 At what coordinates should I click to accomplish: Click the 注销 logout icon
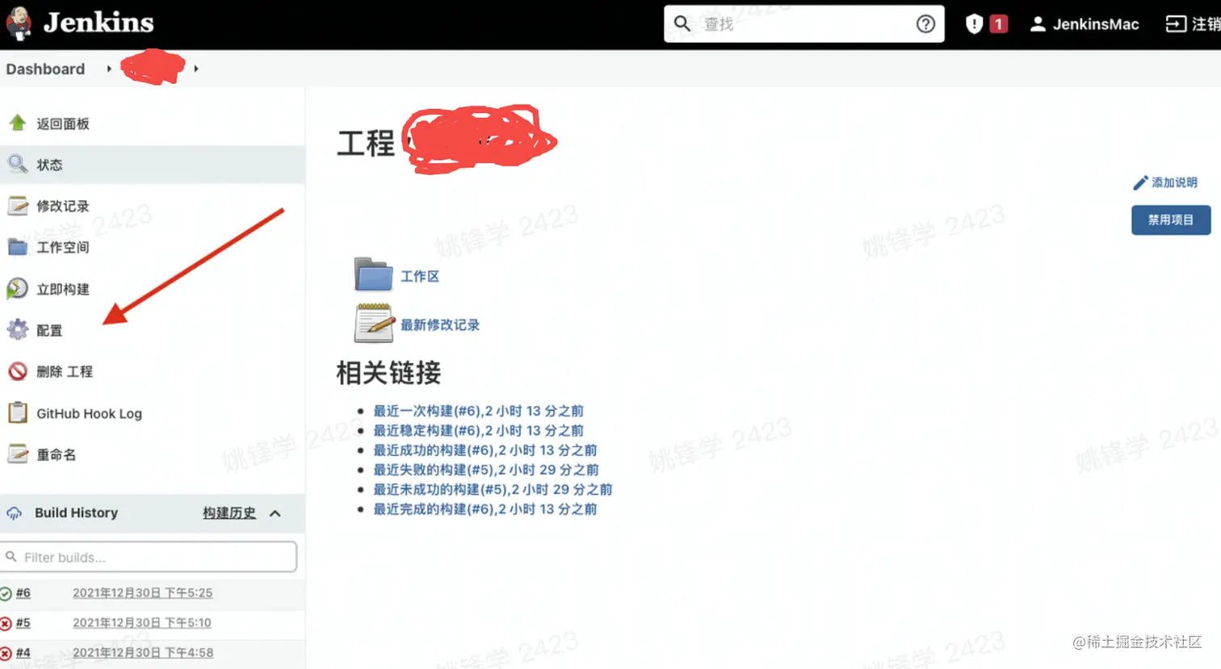tap(1176, 24)
